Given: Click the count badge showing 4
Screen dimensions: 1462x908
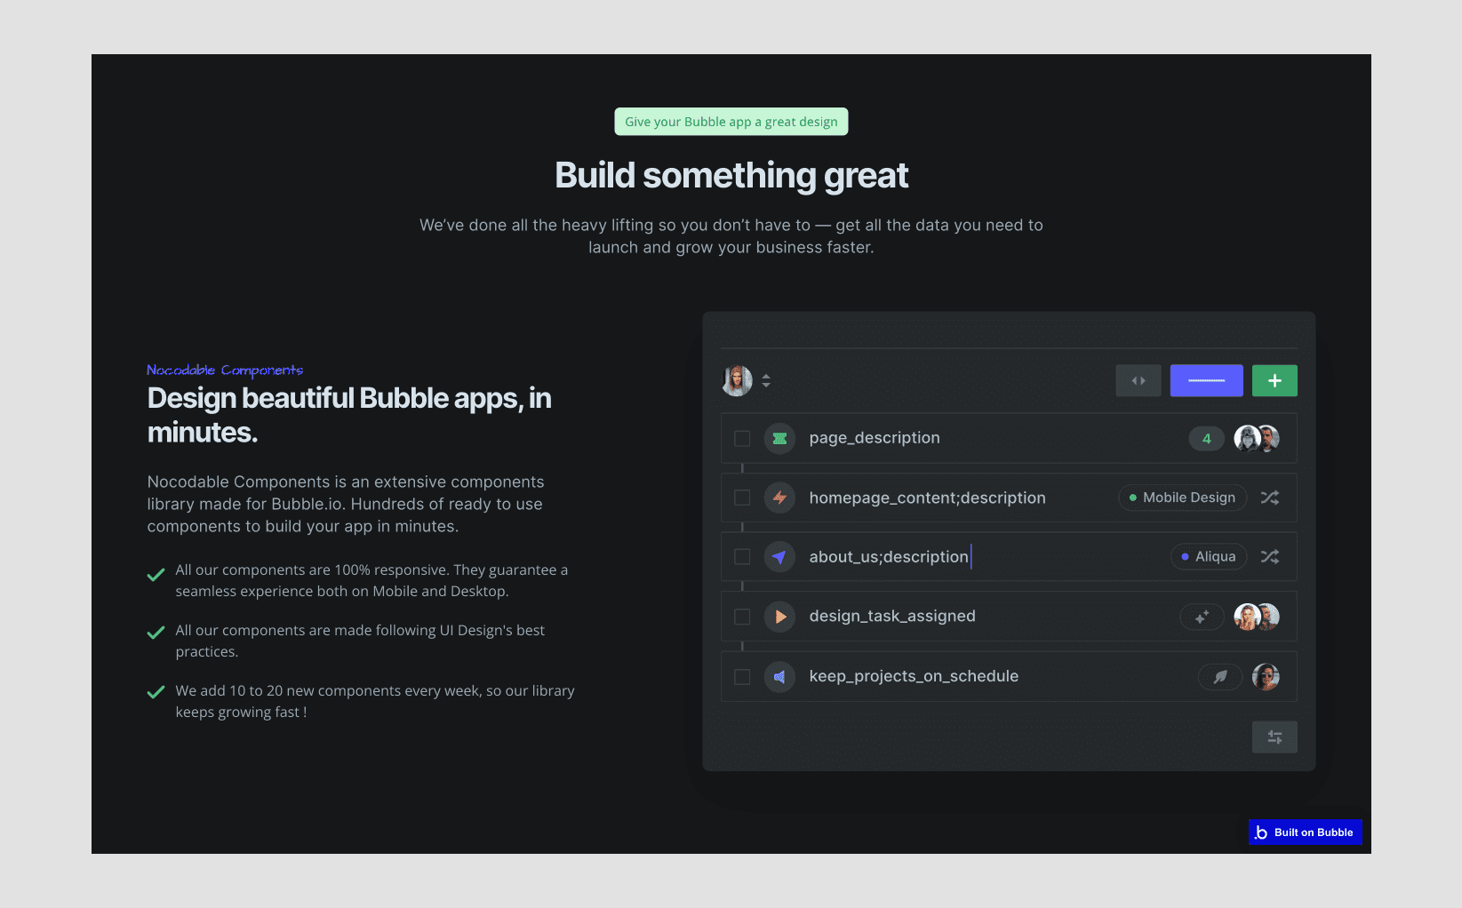Looking at the screenshot, I should click(x=1206, y=438).
